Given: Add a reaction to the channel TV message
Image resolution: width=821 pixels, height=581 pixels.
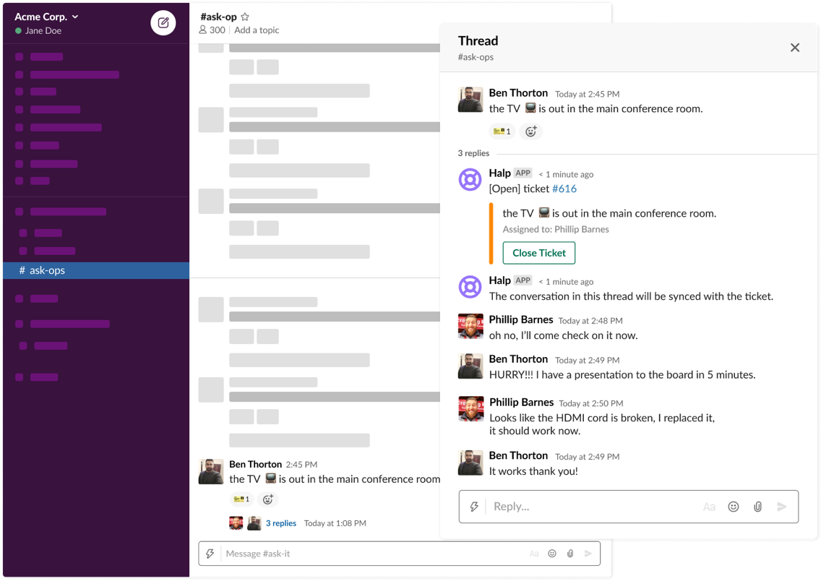Looking at the screenshot, I should [268, 499].
